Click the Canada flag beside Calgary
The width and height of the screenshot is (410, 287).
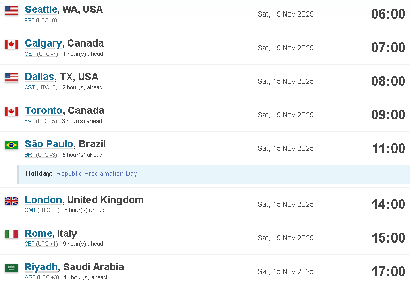point(11,44)
